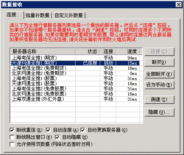Click the 自动 connection mode cell
The image size is (184, 155).
click(108, 63)
